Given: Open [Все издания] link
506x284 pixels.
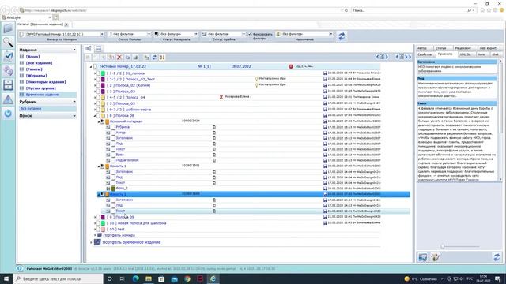Looking at the screenshot, I should pos(39,63).
